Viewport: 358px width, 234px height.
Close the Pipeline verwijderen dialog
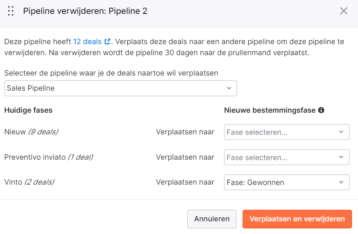coord(344,11)
